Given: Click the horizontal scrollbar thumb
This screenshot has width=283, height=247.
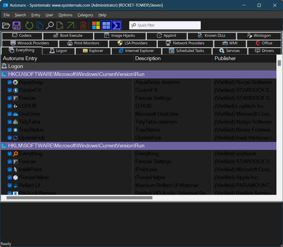Looking at the screenshot, I should tap(79, 198).
